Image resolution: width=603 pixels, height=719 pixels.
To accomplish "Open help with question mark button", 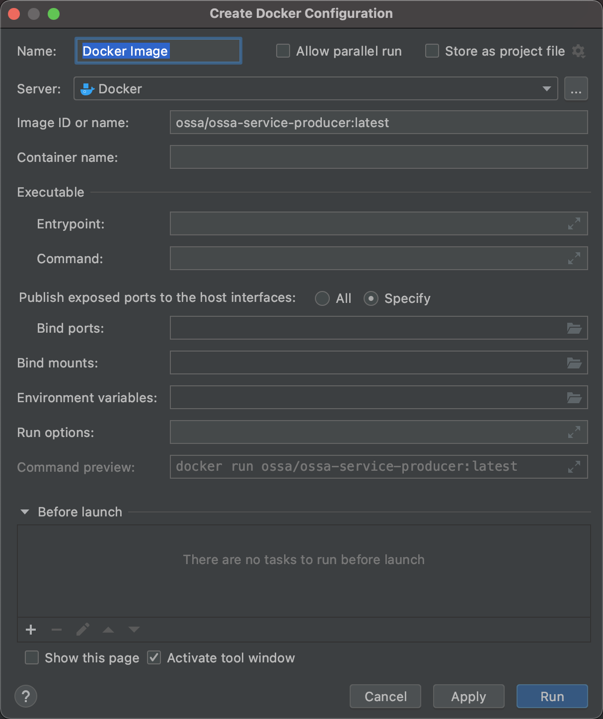I will (26, 696).
